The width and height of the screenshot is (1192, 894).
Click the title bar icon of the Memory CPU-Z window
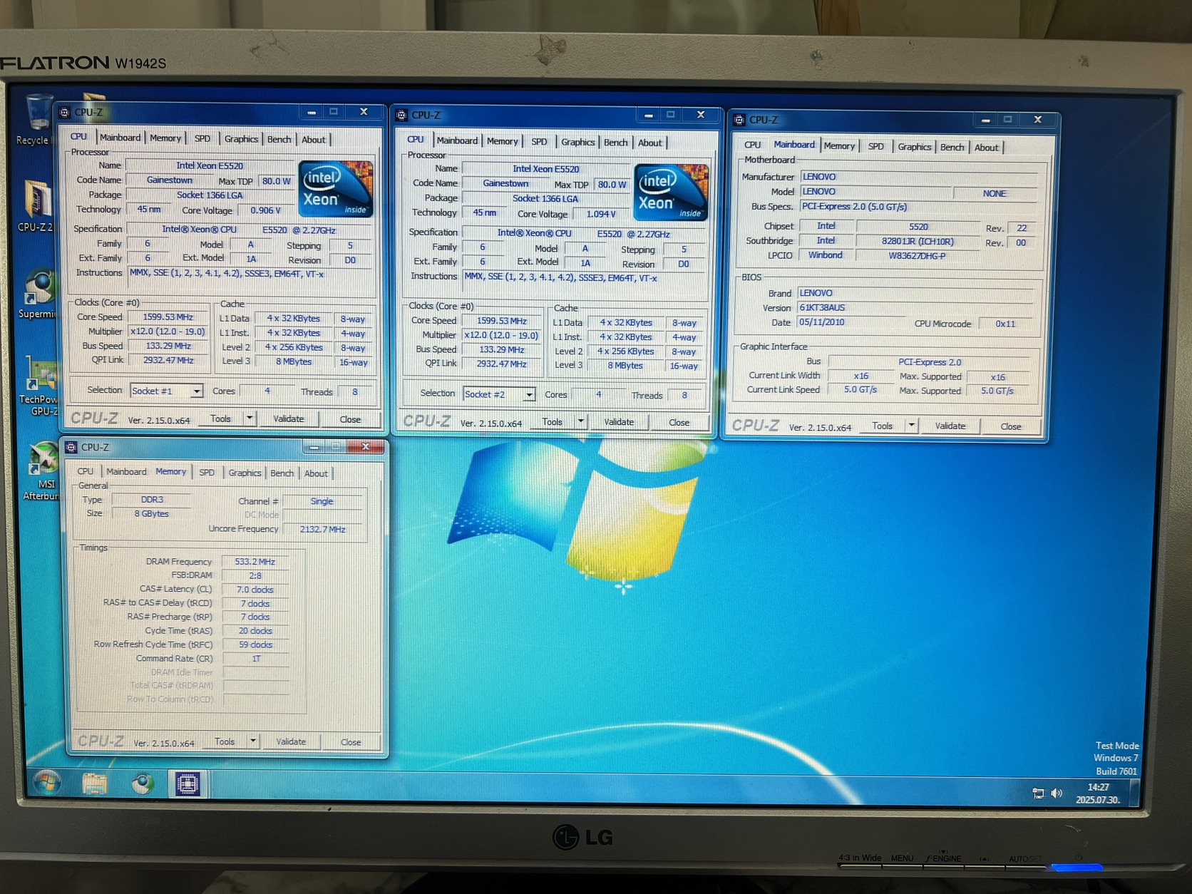pos(71,447)
